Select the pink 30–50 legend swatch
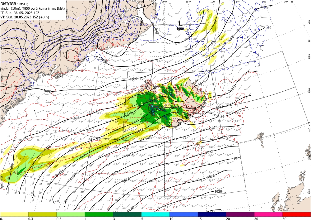The image size is (311, 221). (x=269, y=214)
